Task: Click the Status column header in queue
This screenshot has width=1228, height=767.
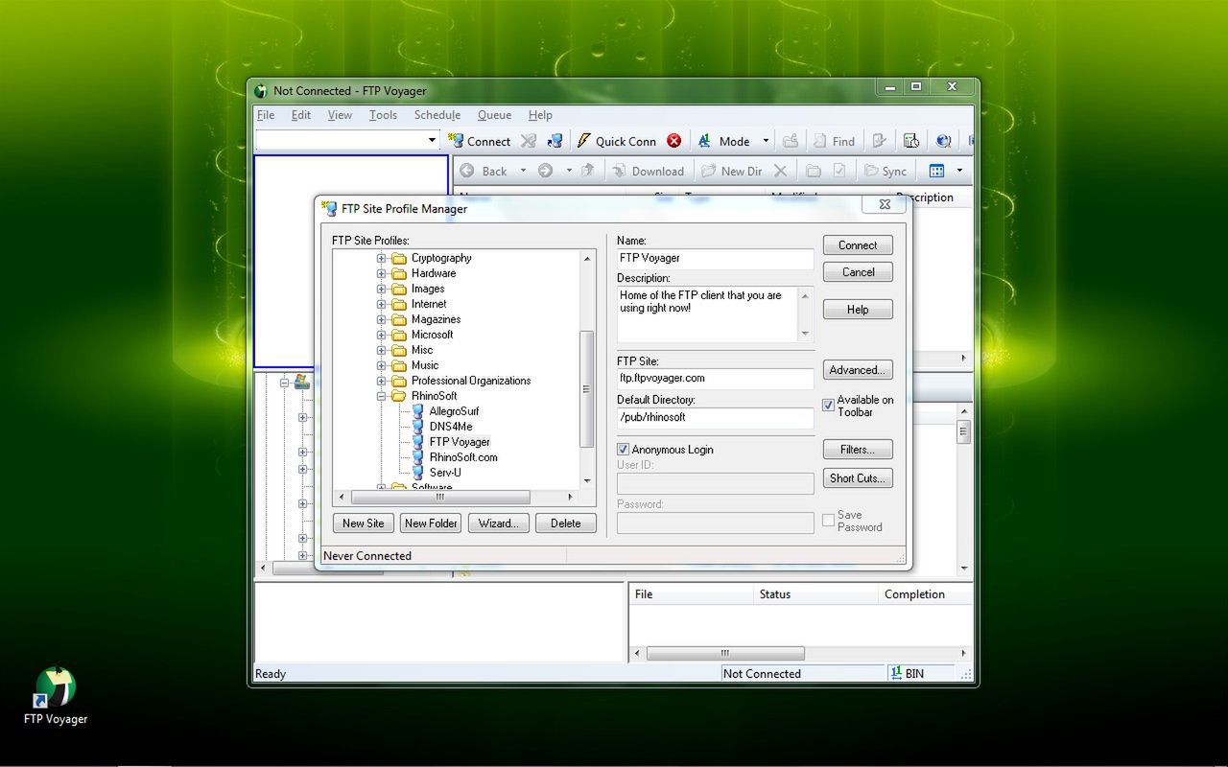Action: coord(815,594)
